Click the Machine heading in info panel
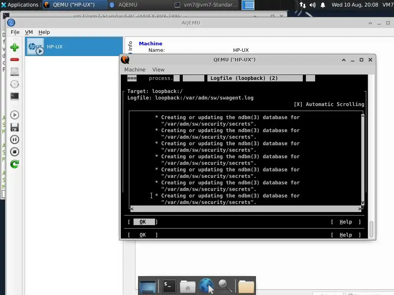The height and width of the screenshot is (295, 394). coord(150,43)
